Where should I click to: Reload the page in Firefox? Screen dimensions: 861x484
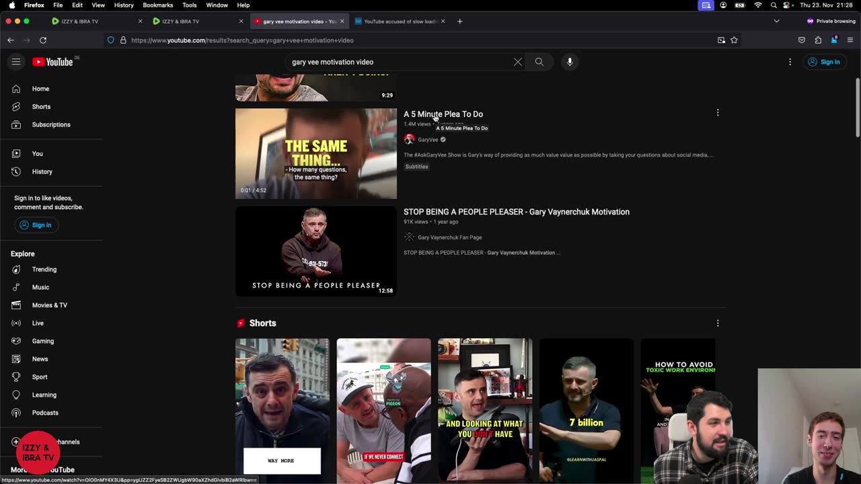(43, 40)
